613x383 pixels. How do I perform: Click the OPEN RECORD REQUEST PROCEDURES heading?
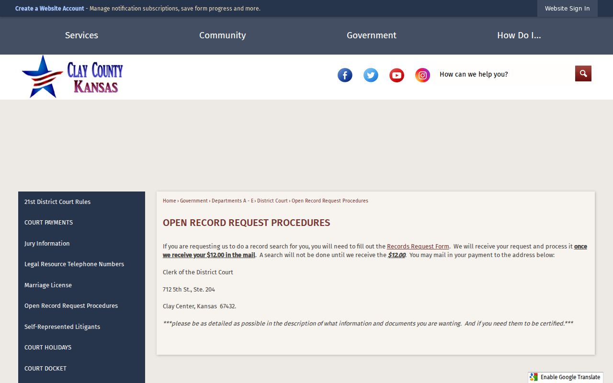click(247, 223)
